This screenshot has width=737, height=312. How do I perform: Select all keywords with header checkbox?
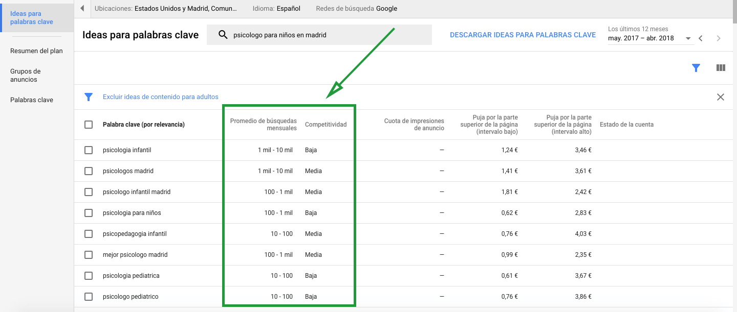tap(89, 125)
